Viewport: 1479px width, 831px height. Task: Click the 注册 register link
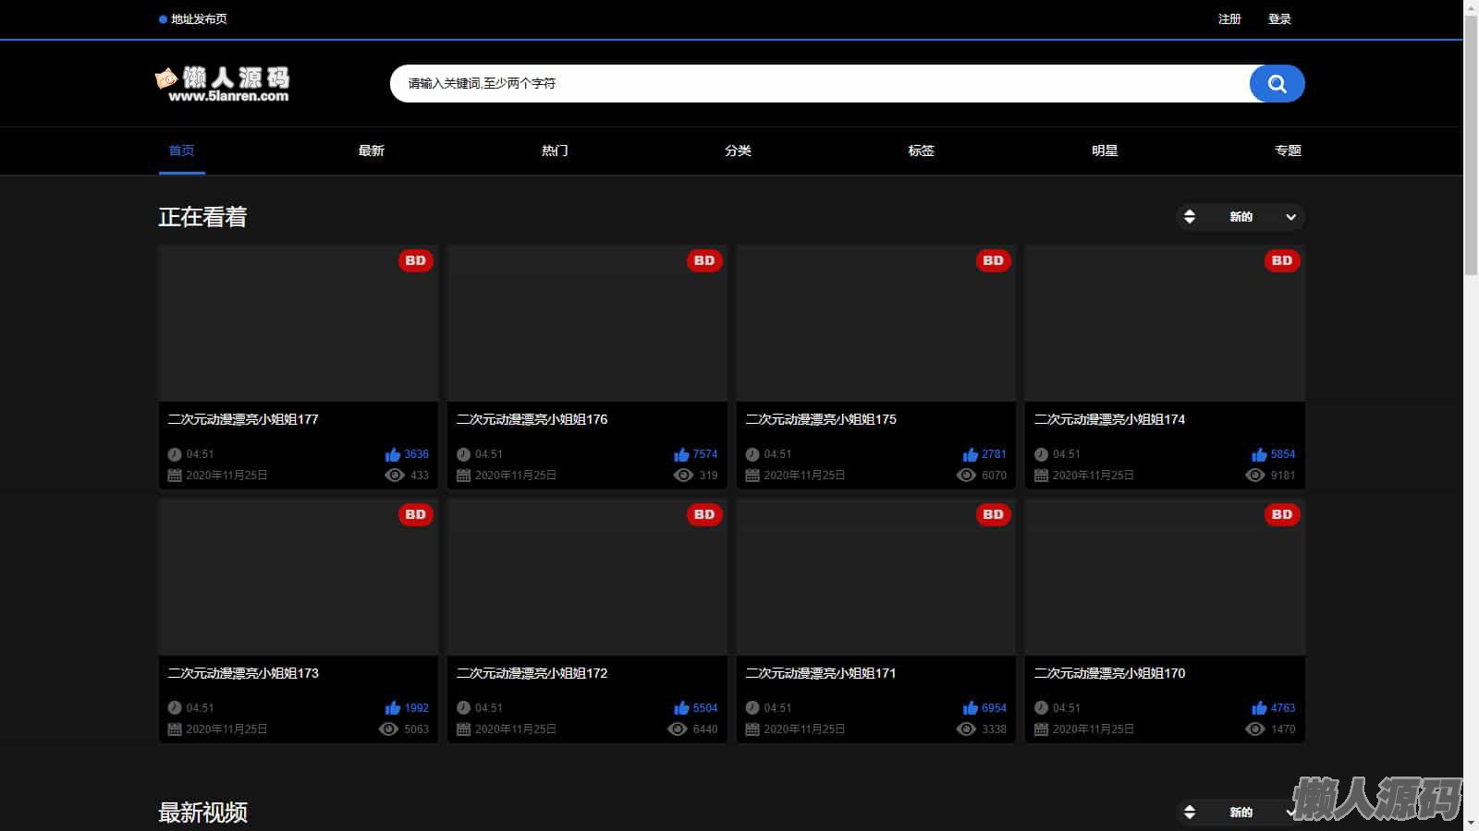pos(1229,19)
